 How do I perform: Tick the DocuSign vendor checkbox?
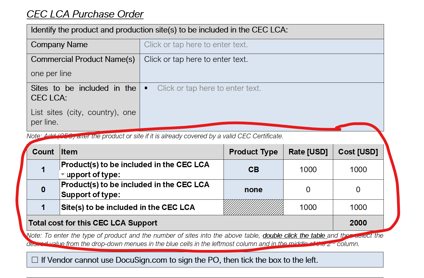click(35, 260)
